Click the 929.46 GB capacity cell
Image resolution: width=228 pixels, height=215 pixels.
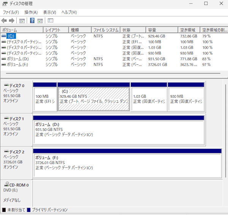click(157, 36)
